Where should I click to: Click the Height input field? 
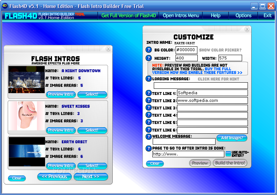(186, 58)
